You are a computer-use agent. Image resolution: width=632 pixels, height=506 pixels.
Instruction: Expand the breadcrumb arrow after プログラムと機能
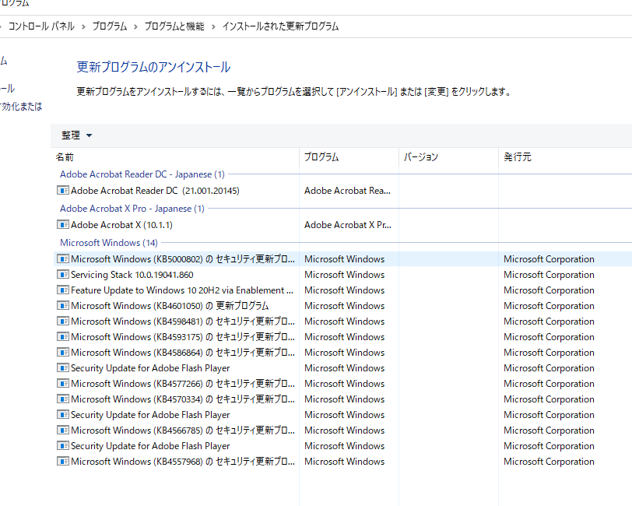tap(213, 26)
